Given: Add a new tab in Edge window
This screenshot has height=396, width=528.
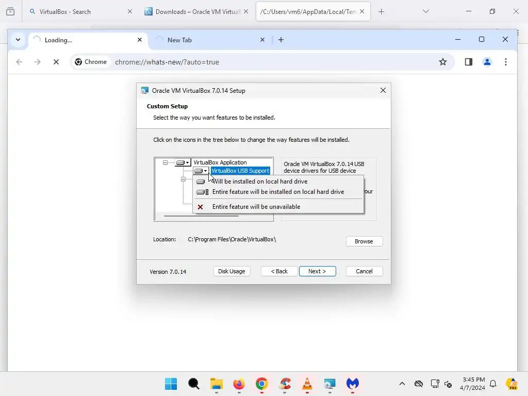Looking at the screenshot, I should click(381, 12).
